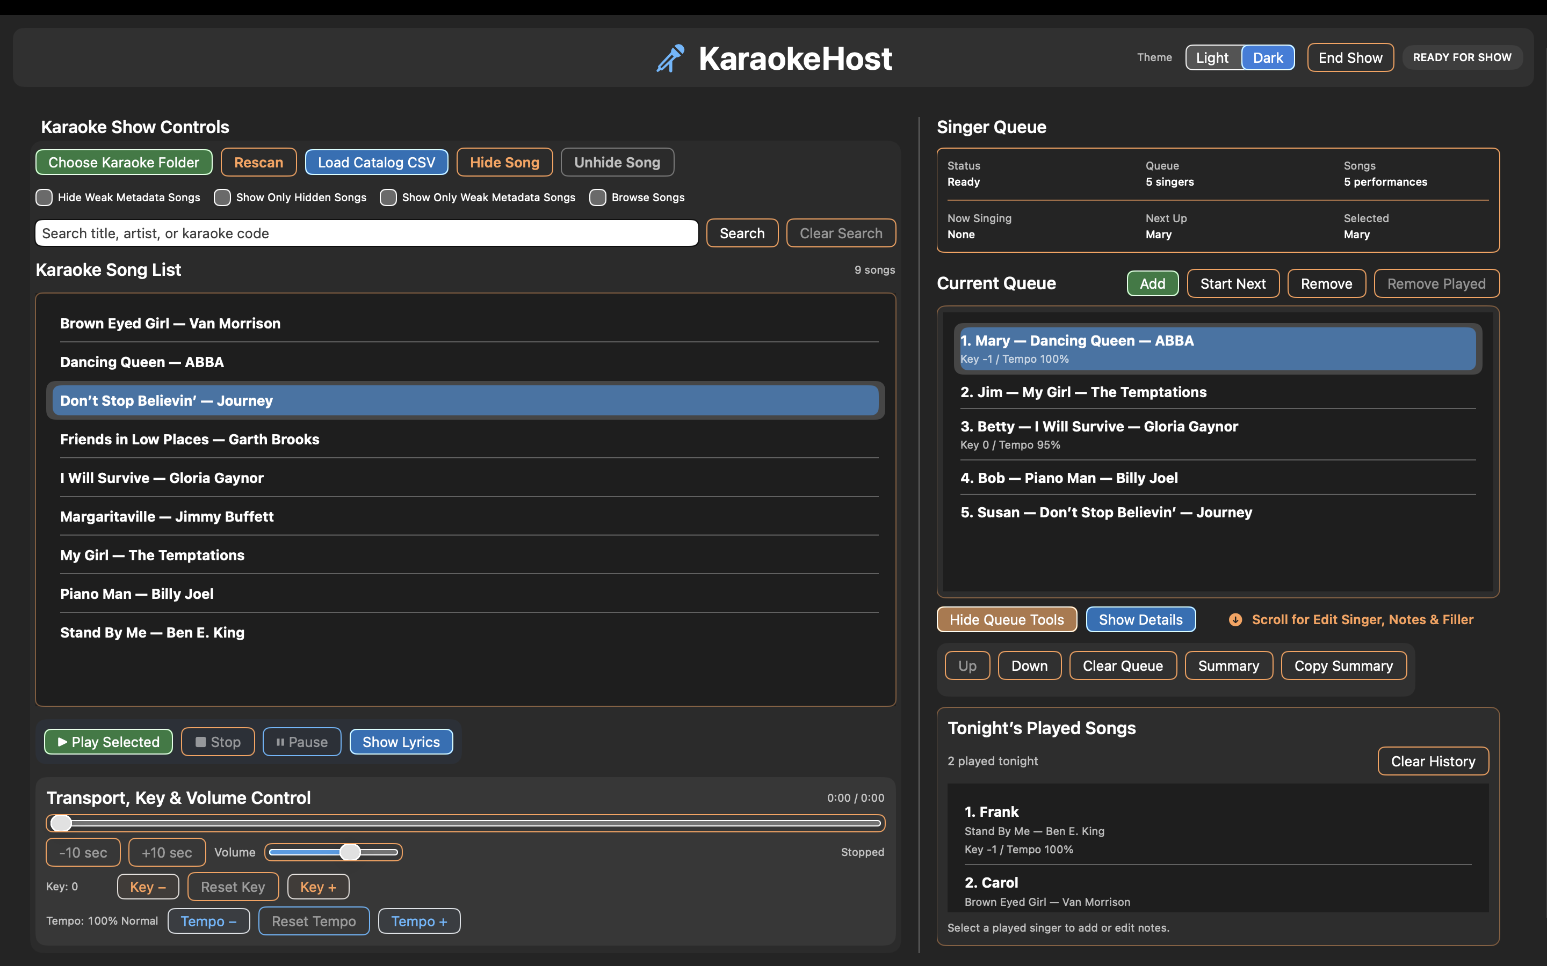Enable Hide Weak Metadata Songs checkbox
1547x966 pixels.
(44, 197)
